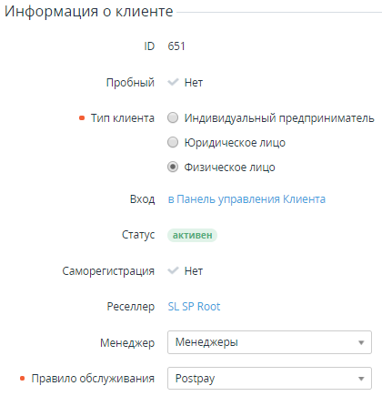The image size is (382, 396).
Task: Expand the Правило обслуживания Postpay dropdown
Action: point(269,379)
